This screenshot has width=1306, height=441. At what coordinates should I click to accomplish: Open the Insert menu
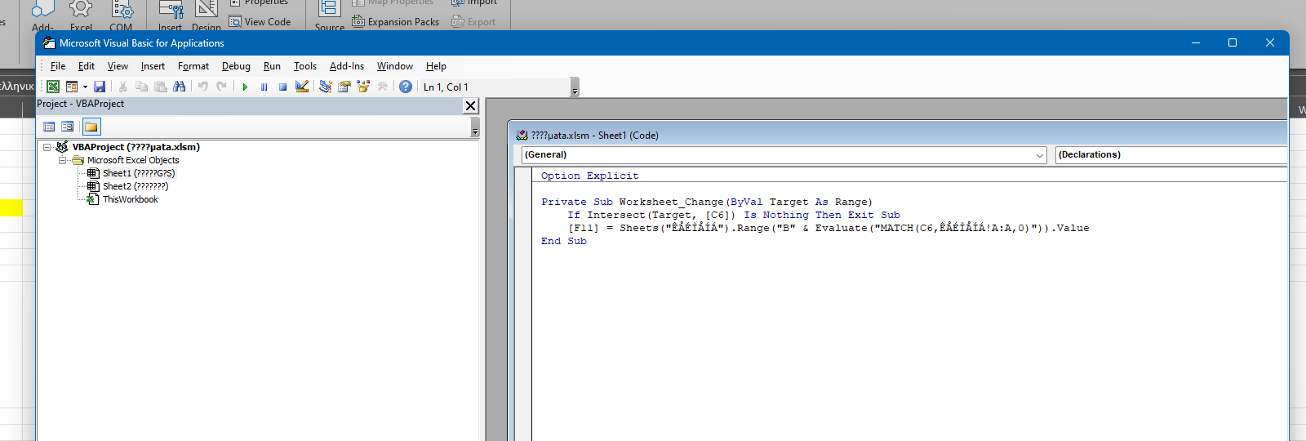coord(153,66)
